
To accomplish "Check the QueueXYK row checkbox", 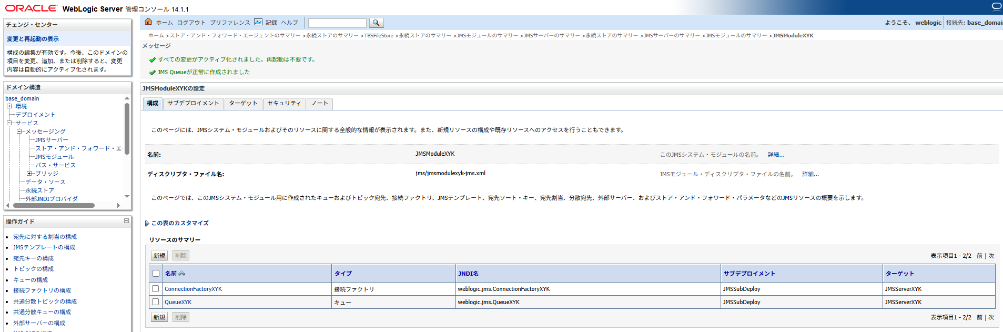I will [x=155, y=301].
